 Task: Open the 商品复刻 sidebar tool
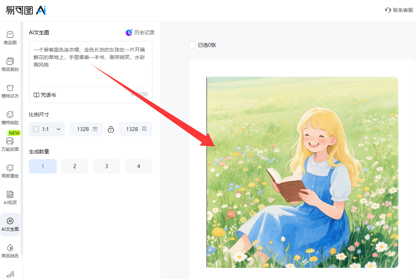tap(10, 65)
